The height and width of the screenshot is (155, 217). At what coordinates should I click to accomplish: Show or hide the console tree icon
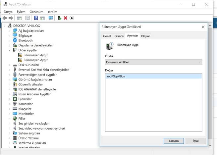(19, 18)
